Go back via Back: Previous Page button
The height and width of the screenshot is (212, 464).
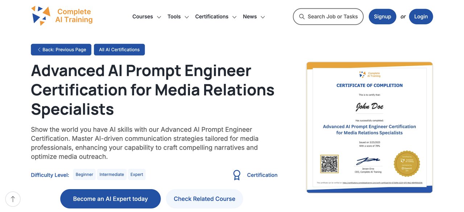(61, 50)
